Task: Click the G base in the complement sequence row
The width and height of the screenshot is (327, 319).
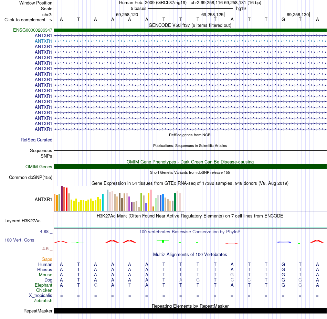Action: (x=283, y=19)
